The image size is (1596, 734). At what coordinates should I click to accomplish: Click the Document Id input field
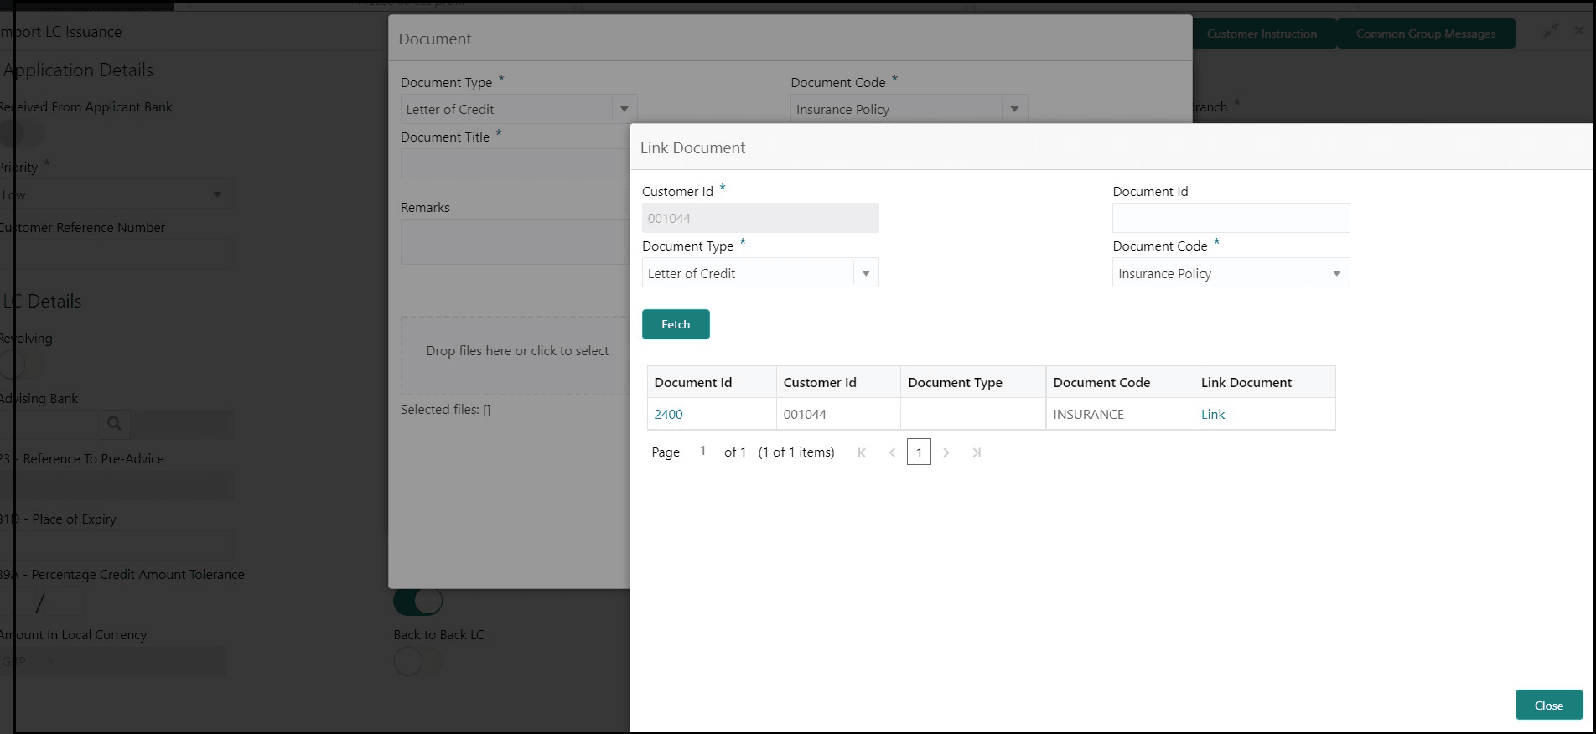coord(1231,218)
